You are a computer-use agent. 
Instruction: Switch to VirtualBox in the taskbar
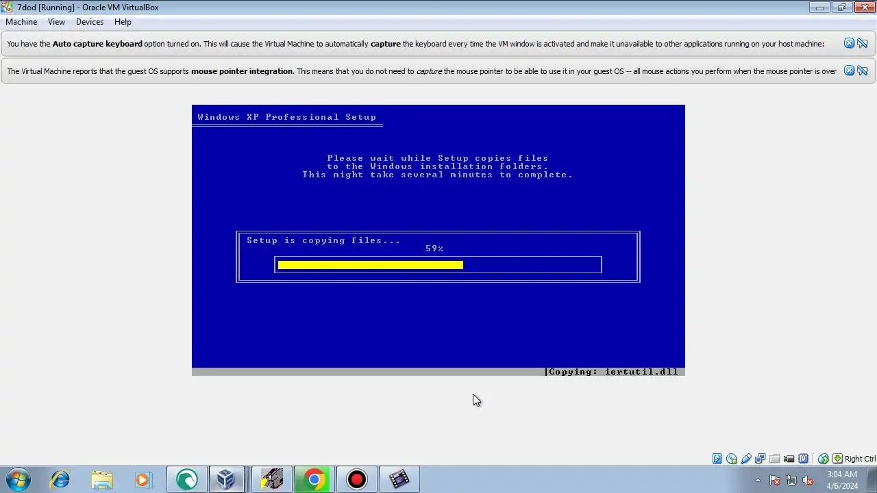(x=226, y=479)
